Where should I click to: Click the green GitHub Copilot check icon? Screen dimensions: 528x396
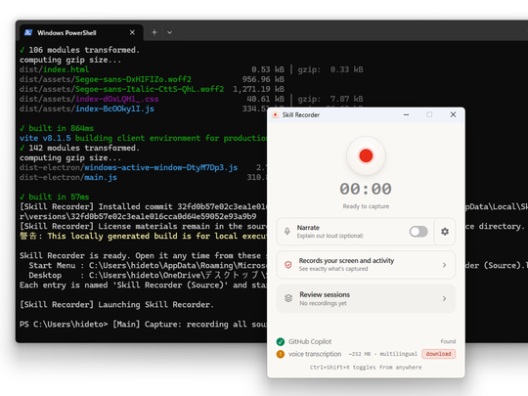pyautogui.click(x=281, y=342)
